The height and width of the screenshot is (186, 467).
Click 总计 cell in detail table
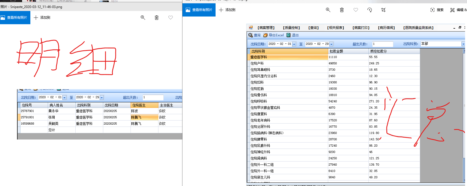tap(62, 130)
